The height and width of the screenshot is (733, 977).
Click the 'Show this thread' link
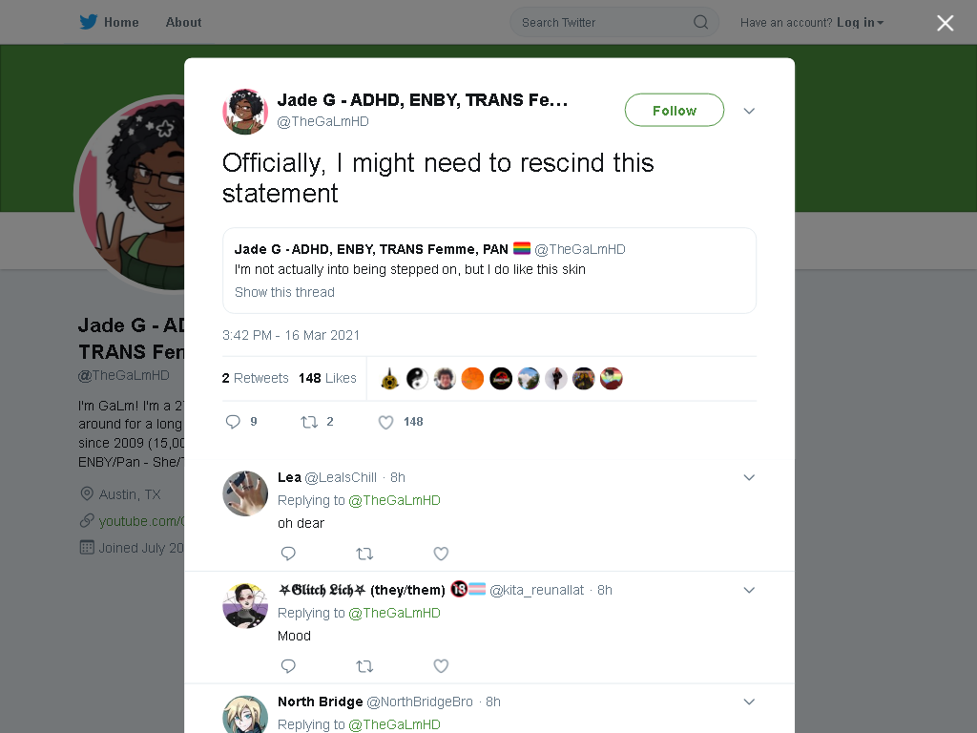pyautogui.click(x=284, y=292)
